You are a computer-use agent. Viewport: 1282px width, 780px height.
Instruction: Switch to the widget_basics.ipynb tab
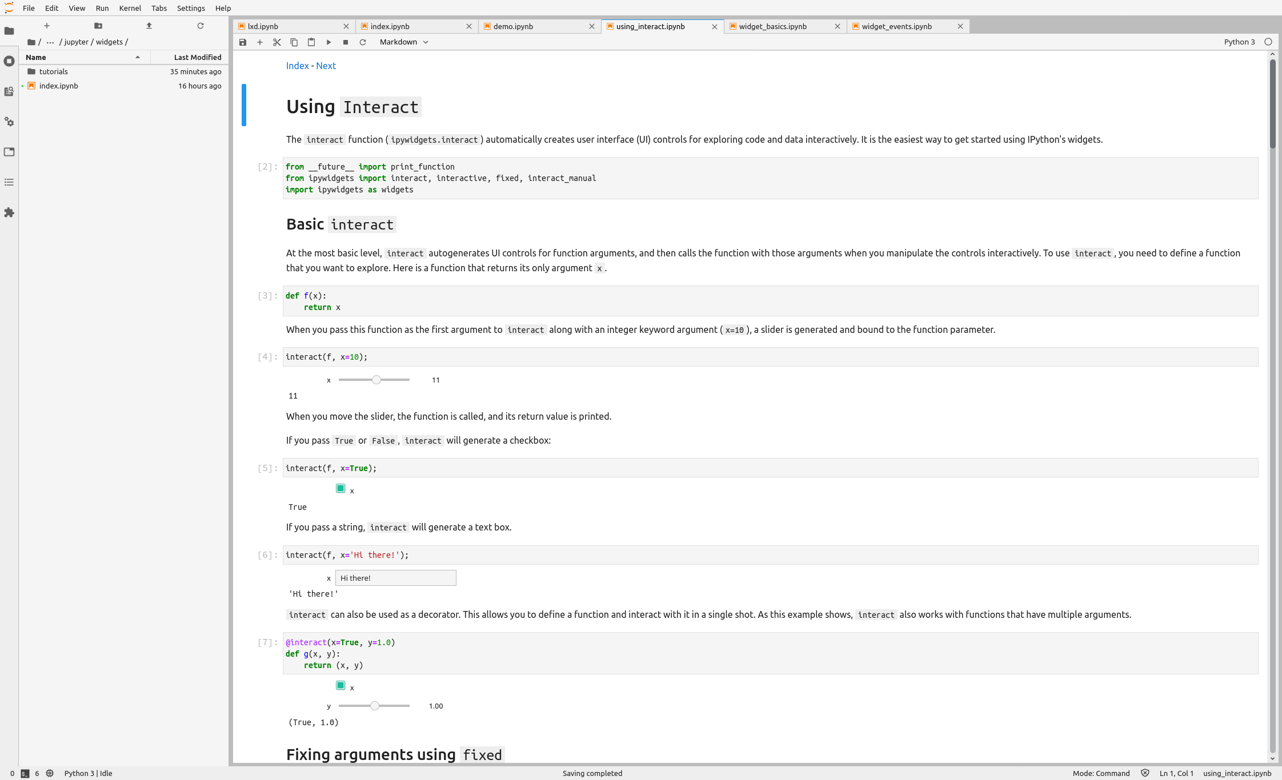pos(772,26)
